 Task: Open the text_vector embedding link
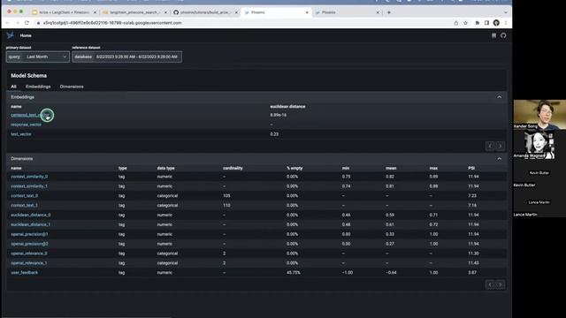point(21,134)
